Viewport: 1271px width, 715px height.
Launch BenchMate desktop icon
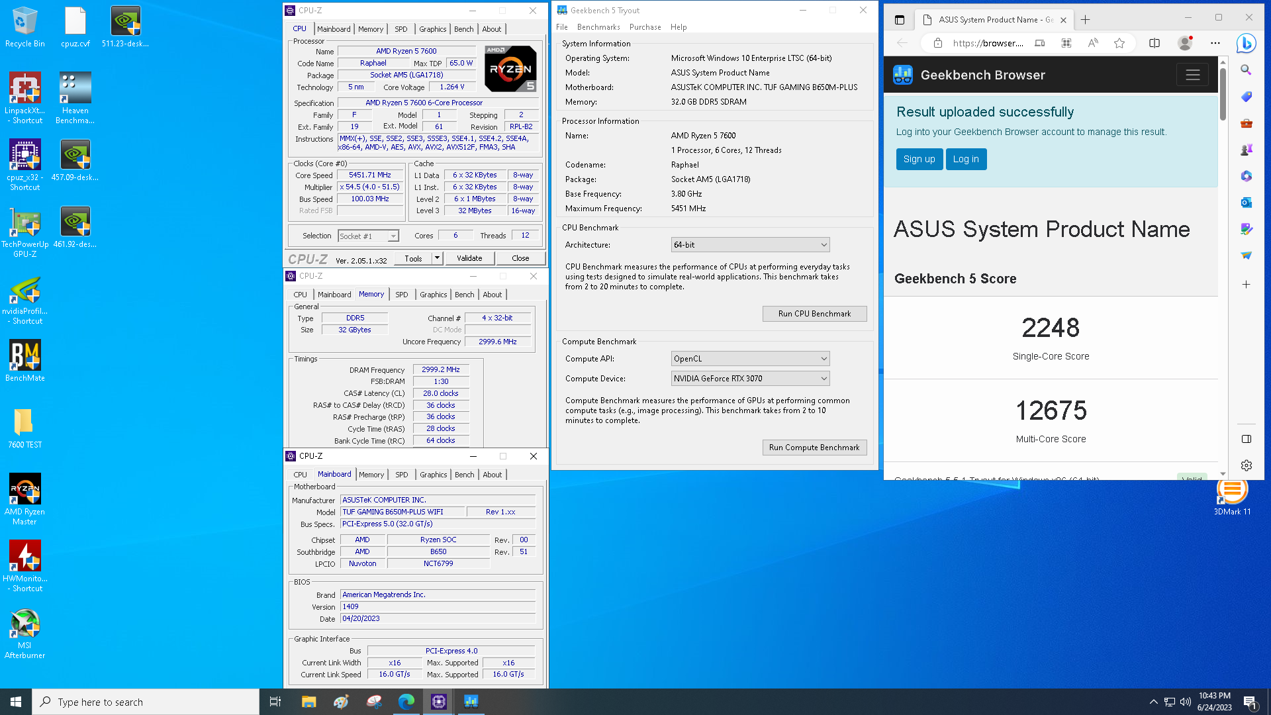(24, 361)
